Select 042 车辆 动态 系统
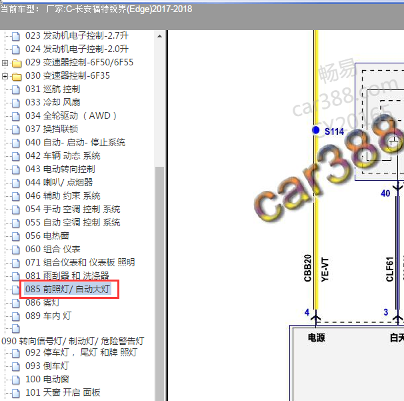 coord(63,155)
